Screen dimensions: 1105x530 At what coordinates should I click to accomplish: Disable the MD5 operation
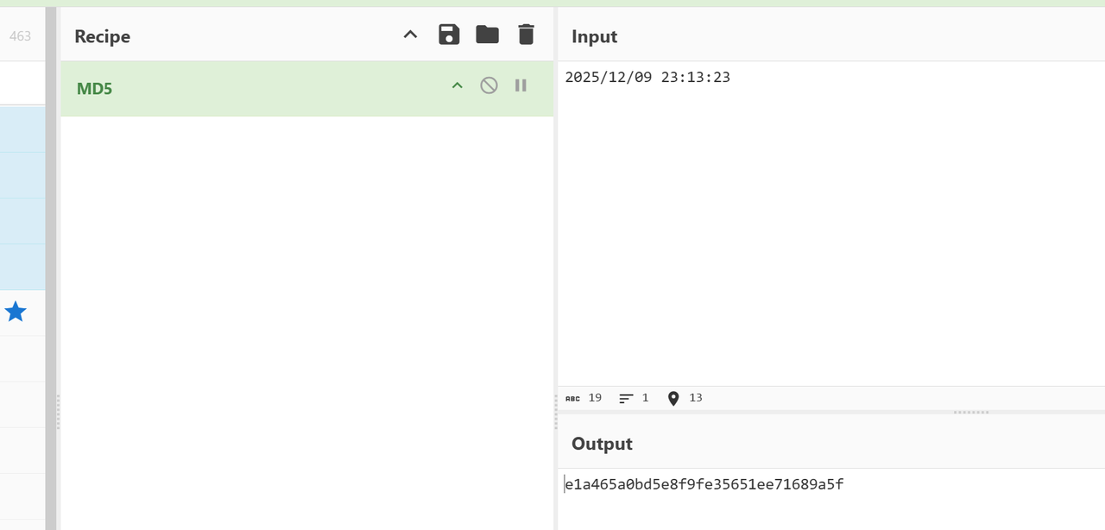point(489,85)
